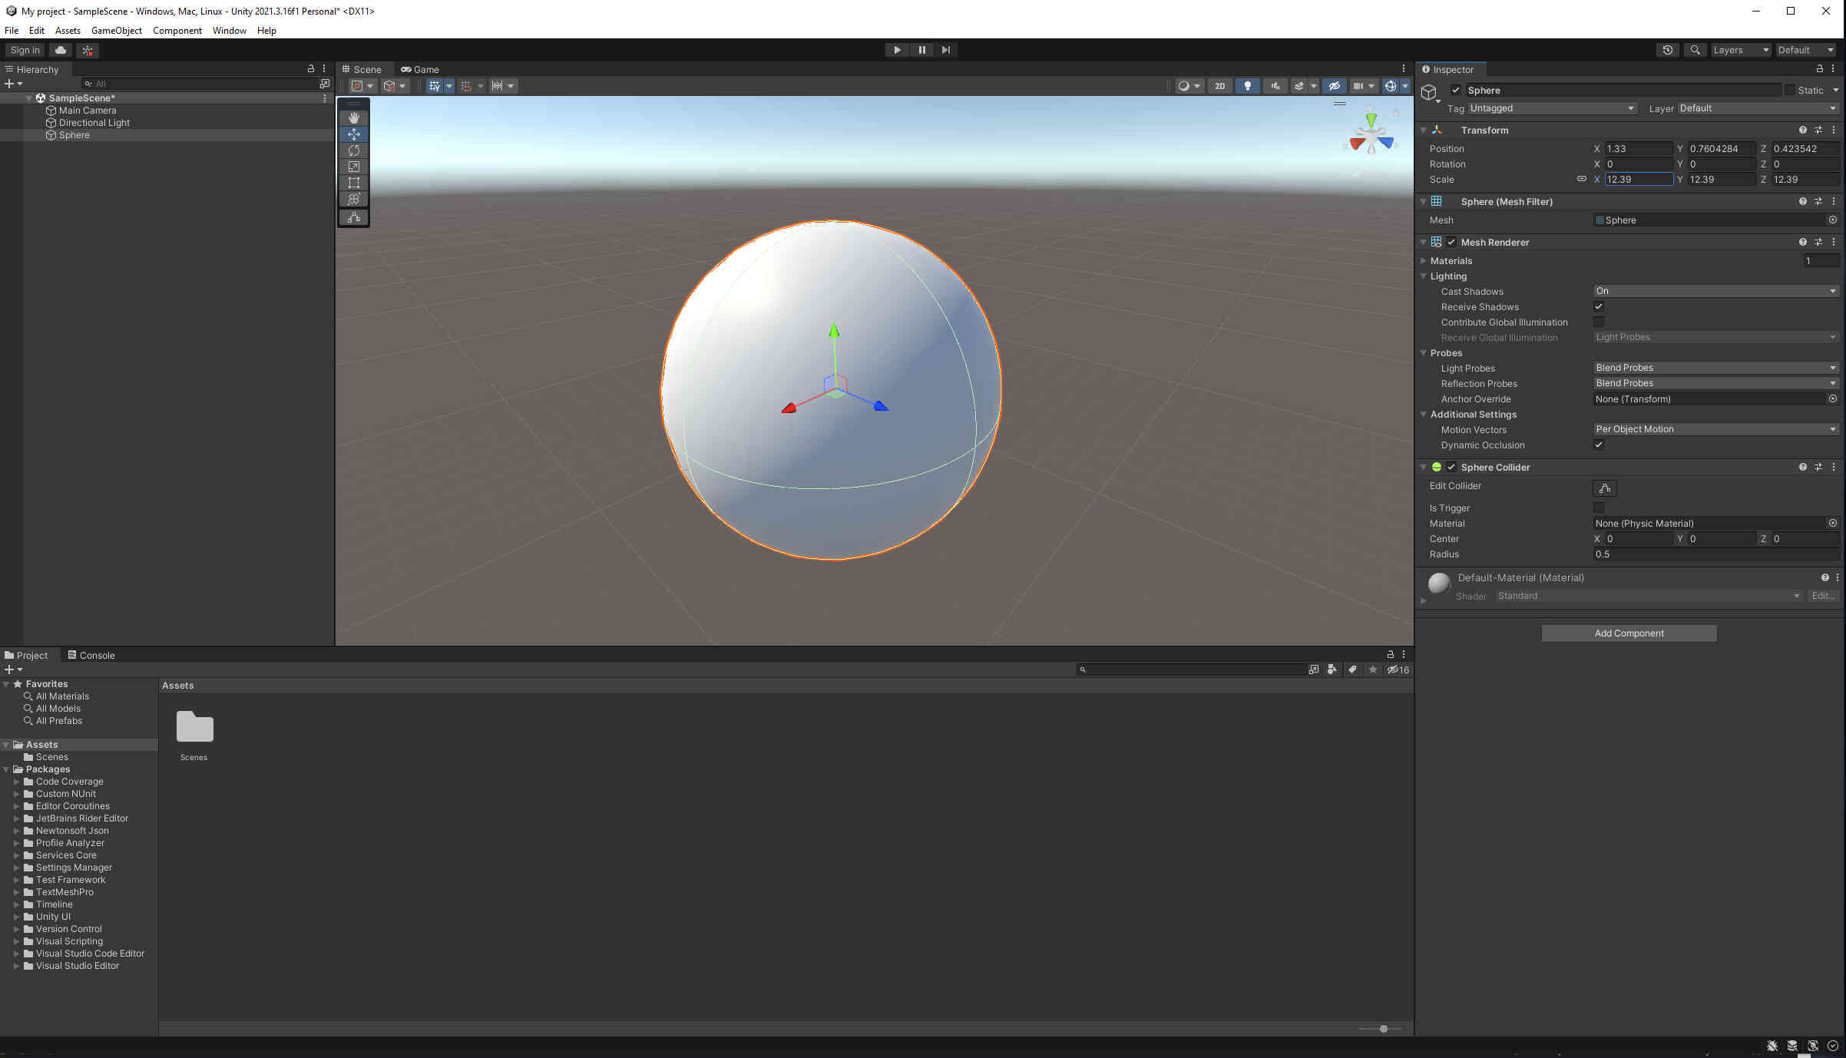The image size is (1846, 1058).
Task: Enable Is Trigger checkbox
Action: tap(1599, 508)
